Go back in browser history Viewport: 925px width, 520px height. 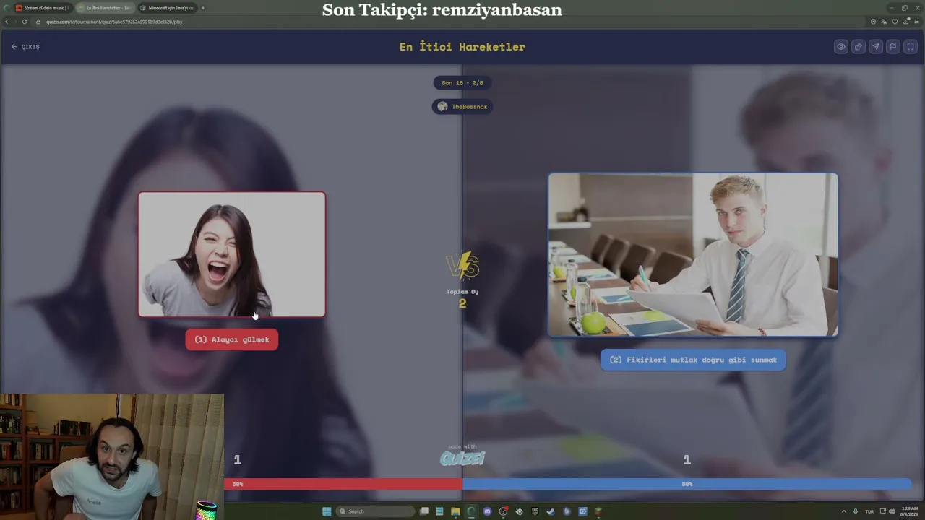point(7,22)
